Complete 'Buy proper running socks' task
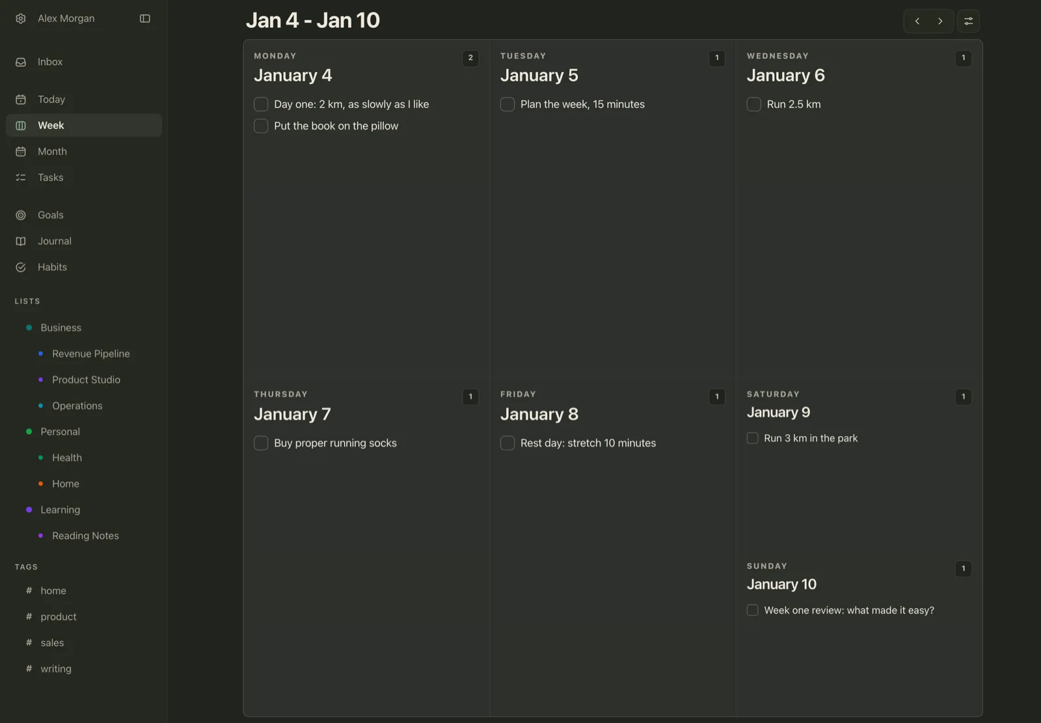 (261, 443)
